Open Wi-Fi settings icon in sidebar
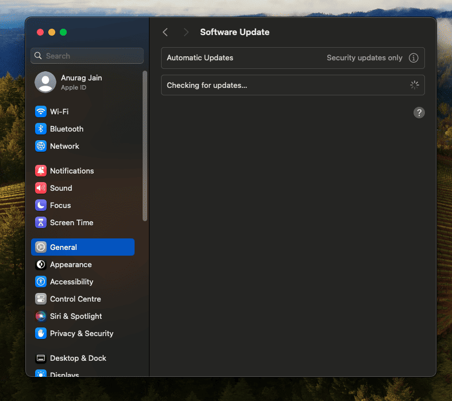The height and width of the screenshot is (401, 452). click(x=41, y=111)
